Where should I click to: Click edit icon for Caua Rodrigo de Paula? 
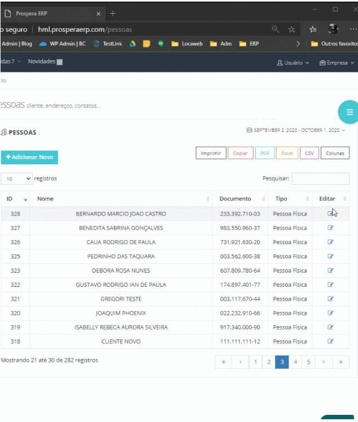point(330,242)
